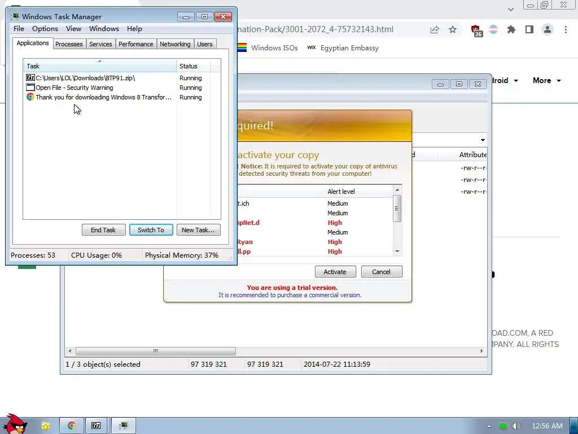Open the Windows menu in Task Manager
578x434 pixels.
pyautogui.click(x=104, y=29)
